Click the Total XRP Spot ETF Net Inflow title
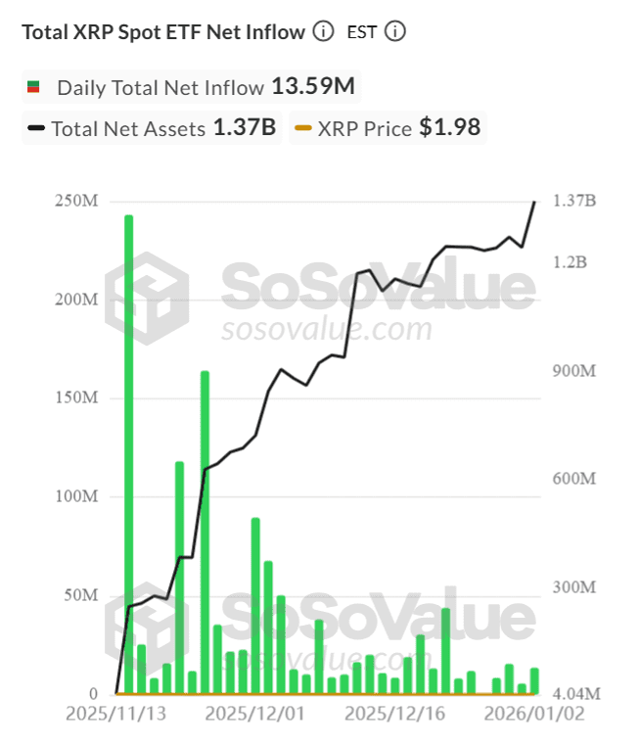Image resolution: width=640 pixels, height=744 pixels. [163, 32]
